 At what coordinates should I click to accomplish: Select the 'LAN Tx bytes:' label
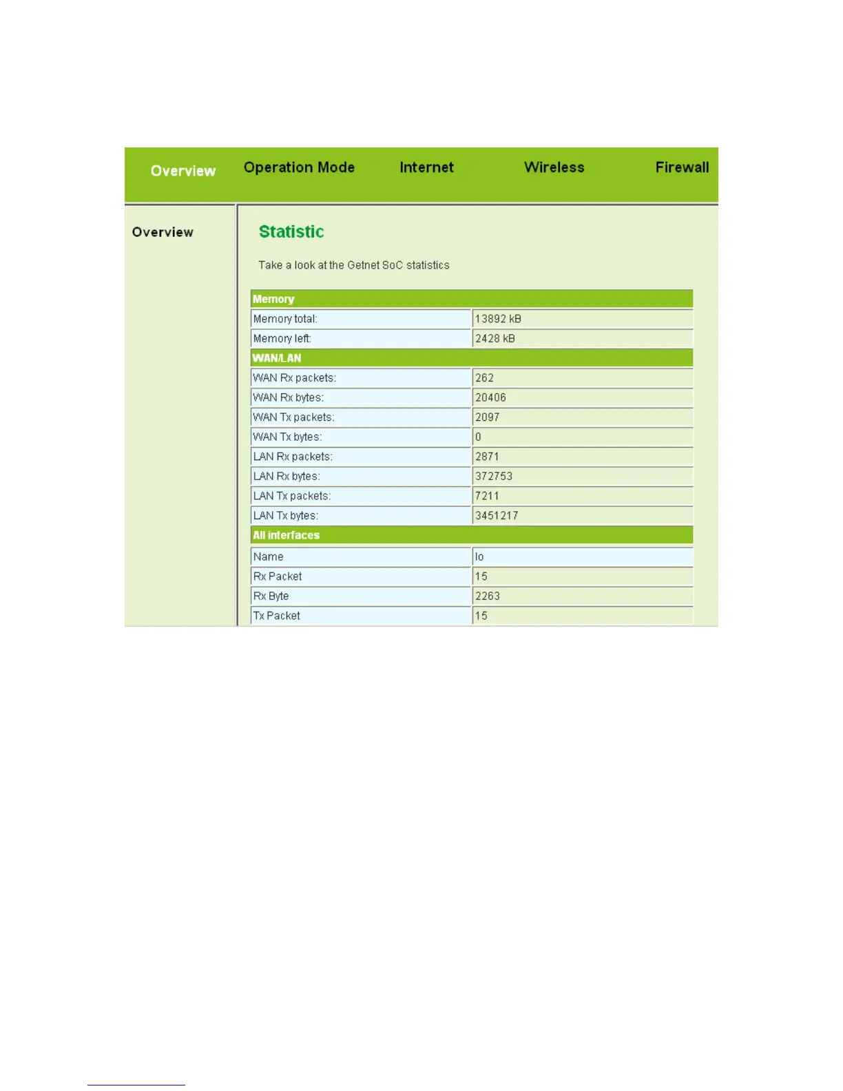286,516
